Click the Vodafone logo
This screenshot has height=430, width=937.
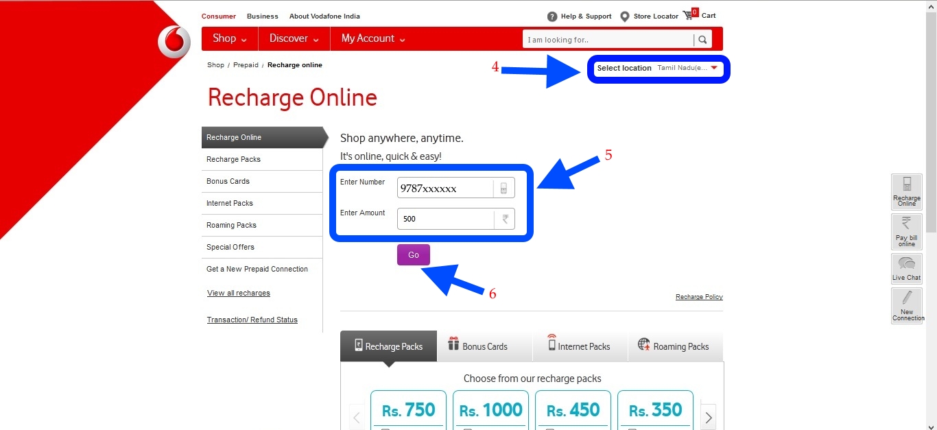(x=174, y=42)
